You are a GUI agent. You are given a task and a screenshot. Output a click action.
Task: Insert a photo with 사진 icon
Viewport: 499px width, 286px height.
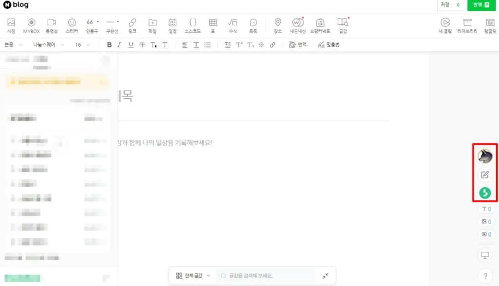tap(11, 25)
